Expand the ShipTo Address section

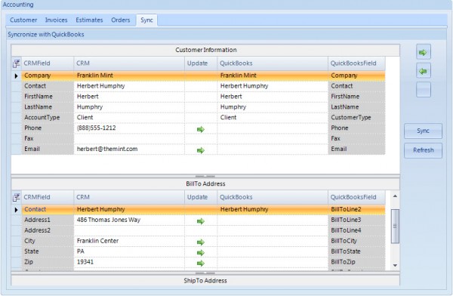tap(205, 280)
